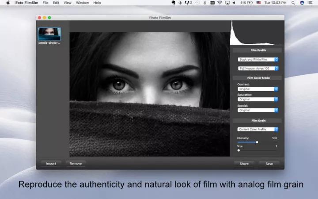Open the Current Color Profile grain dropdown

257,129
